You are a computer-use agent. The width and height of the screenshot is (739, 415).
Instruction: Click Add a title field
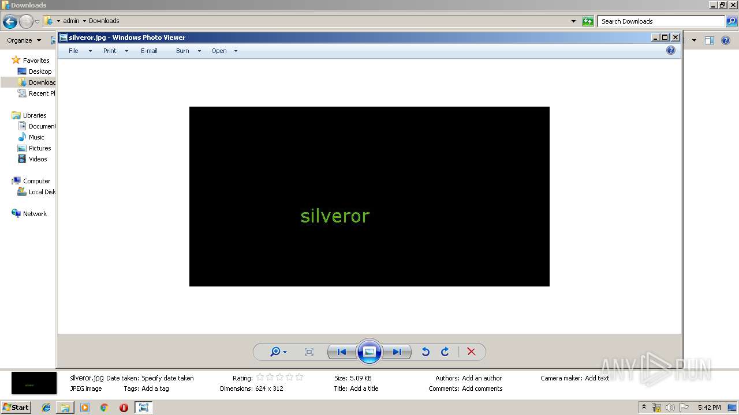pos(364,388)
